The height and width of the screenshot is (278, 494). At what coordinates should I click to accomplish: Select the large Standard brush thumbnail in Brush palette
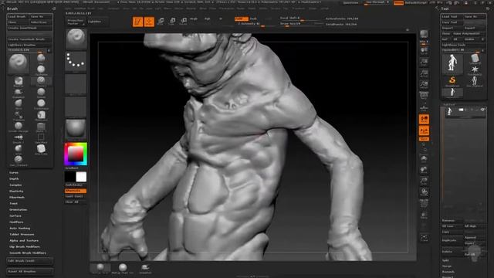[x=19, y=63]
